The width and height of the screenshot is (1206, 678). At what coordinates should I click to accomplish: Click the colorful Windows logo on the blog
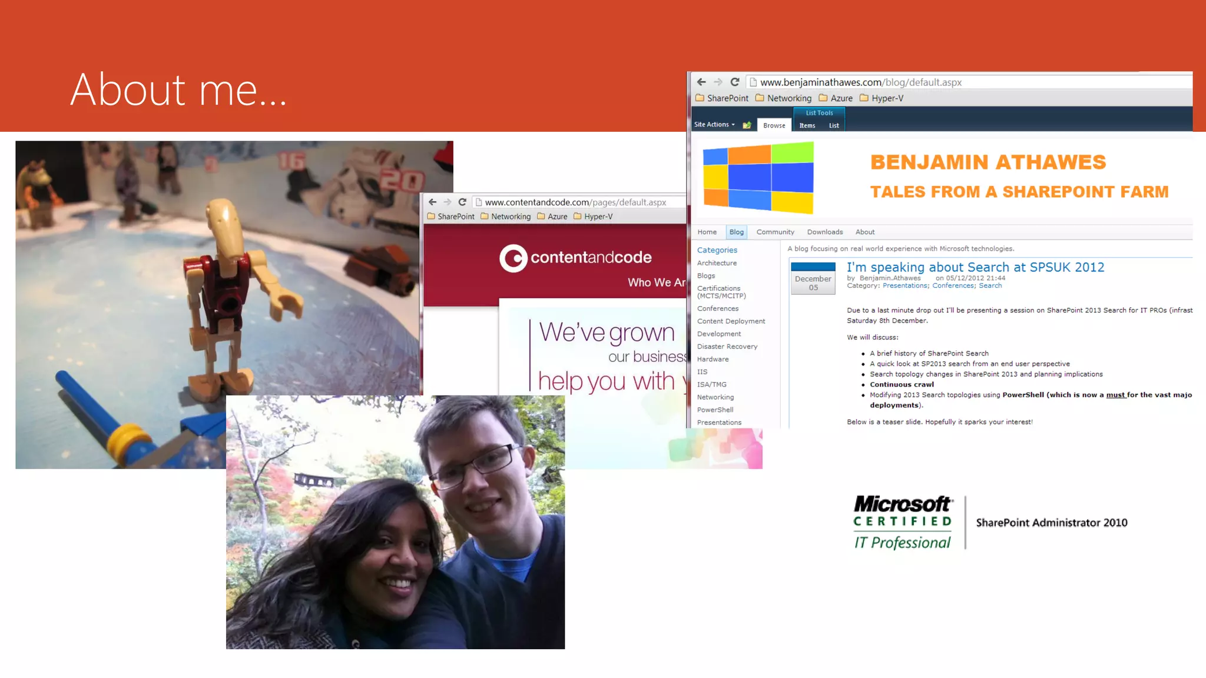(x=758, y=177)
